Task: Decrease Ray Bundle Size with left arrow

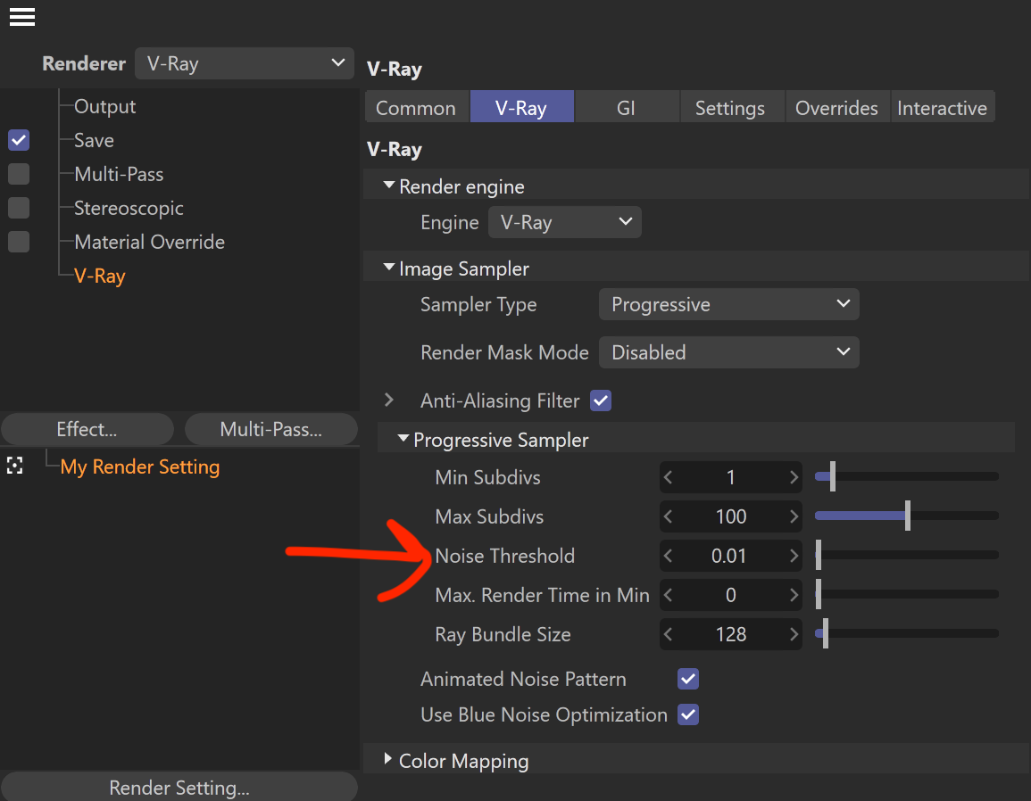Action: pyautogui.click(x=669, y=635)
